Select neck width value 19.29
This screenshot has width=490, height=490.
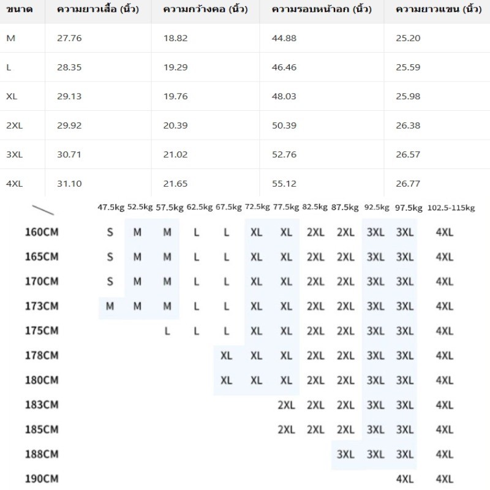(175, 67)
